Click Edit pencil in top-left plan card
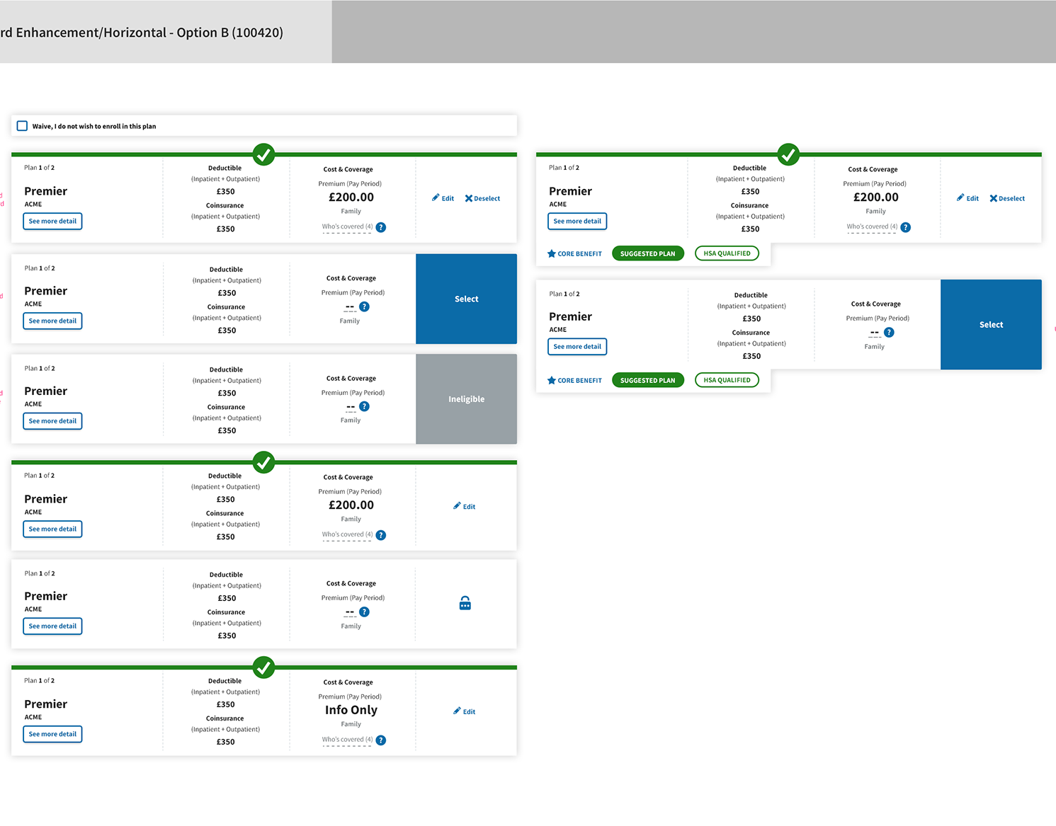 (x=443, y=198)
